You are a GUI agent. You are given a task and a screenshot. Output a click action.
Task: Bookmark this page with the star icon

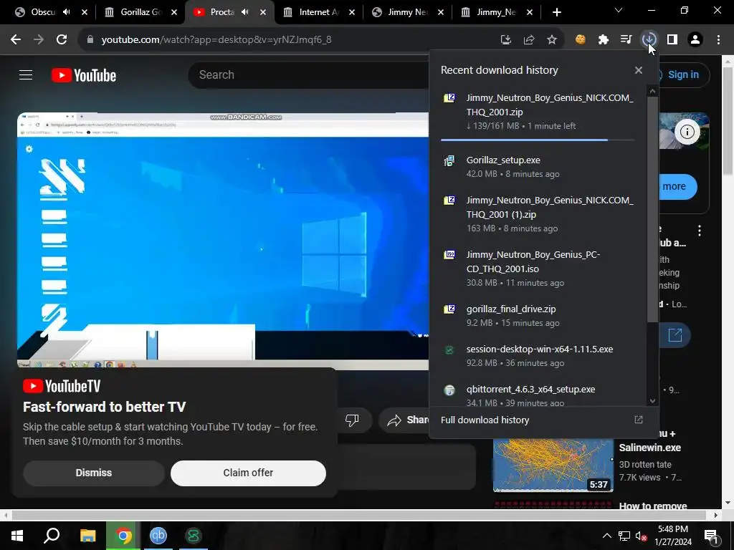[x=552, y=40]
